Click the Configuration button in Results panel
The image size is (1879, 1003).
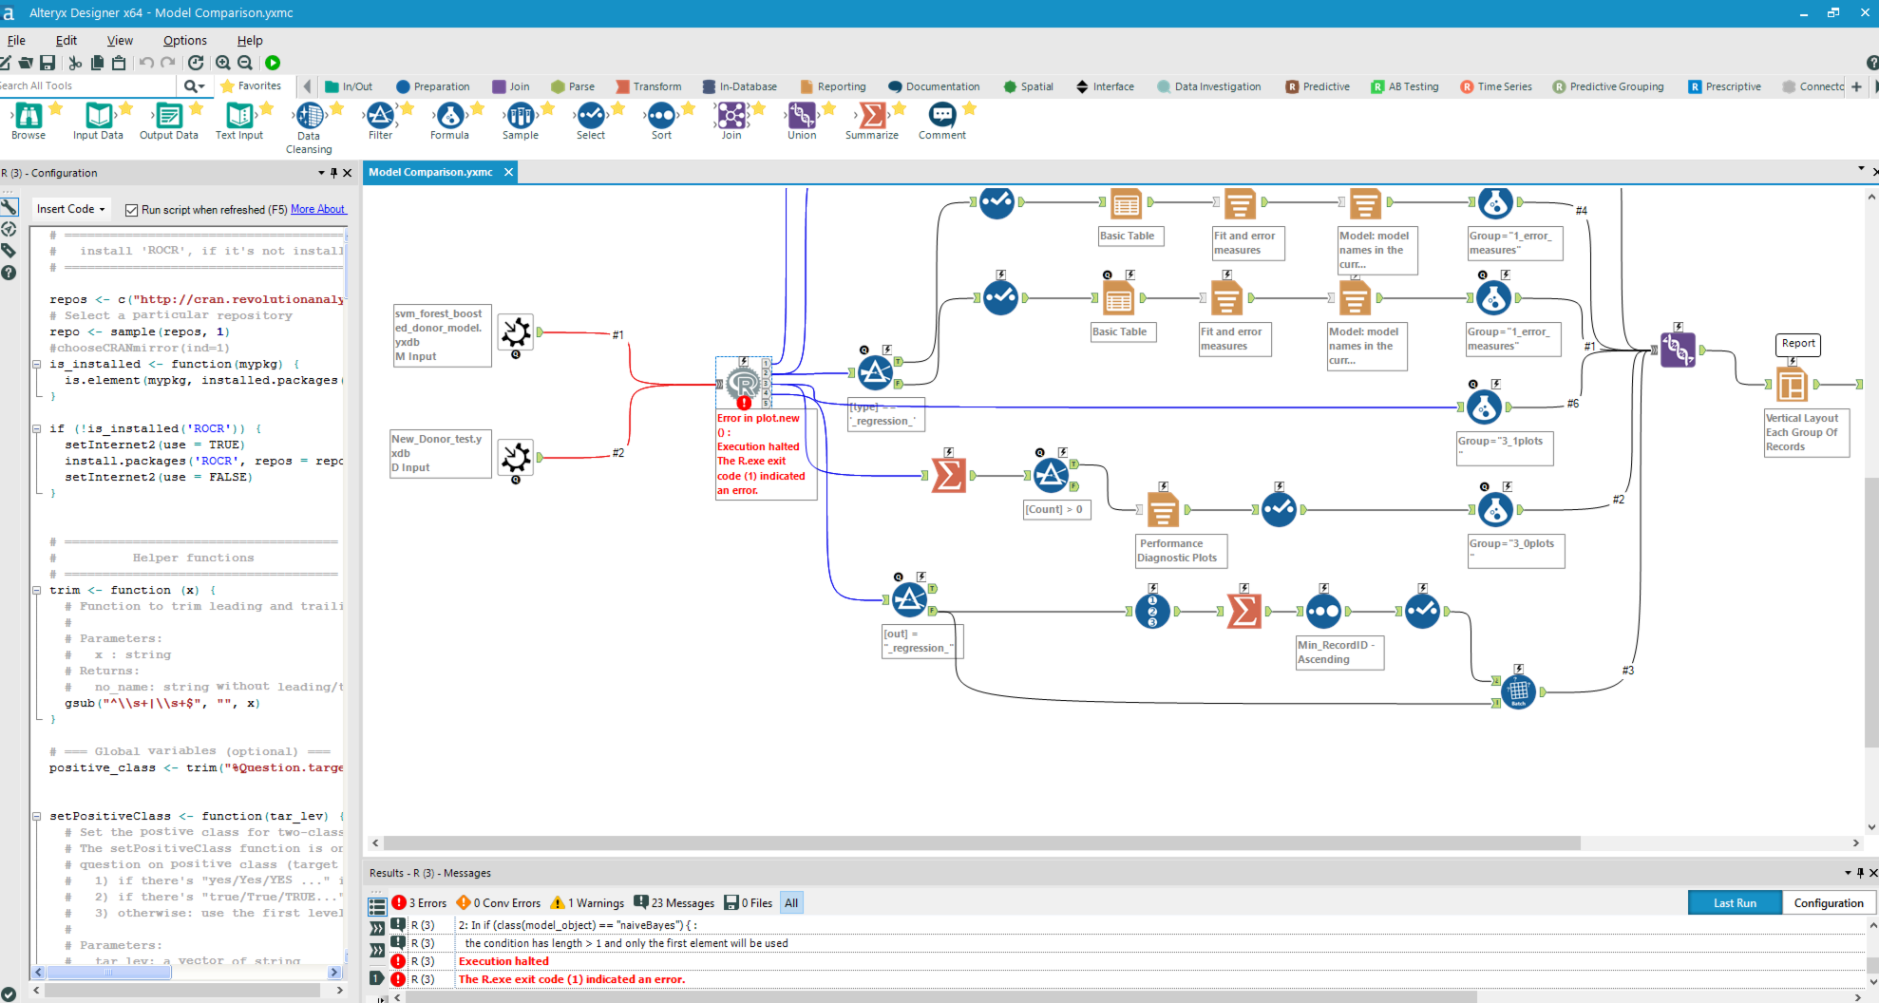point(1829,902)
